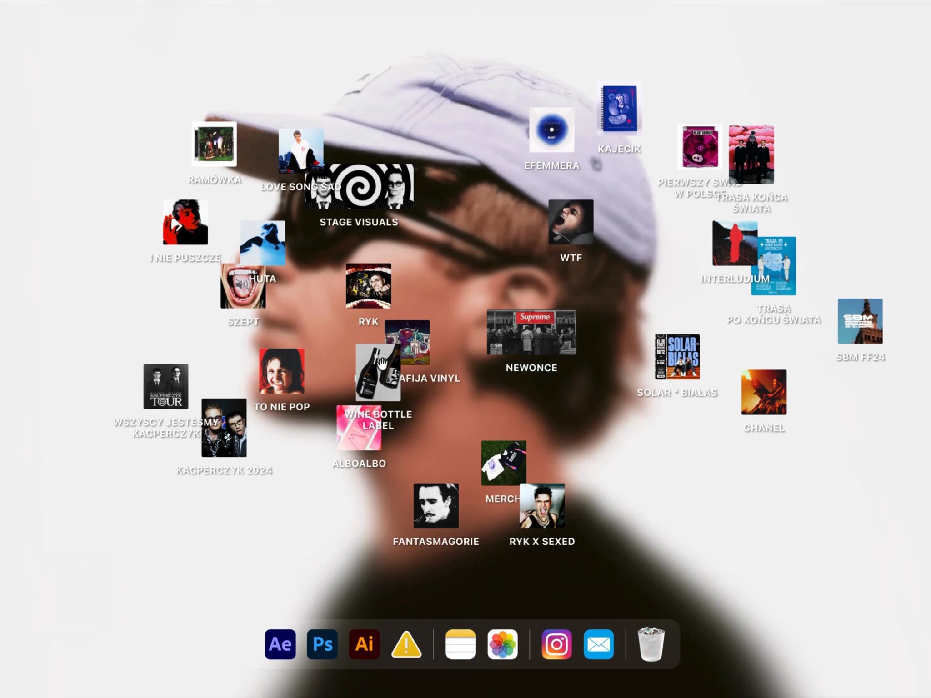Open the Photos app icon
The height and width of the screenshot is (698, 931).
pos(502,644)
